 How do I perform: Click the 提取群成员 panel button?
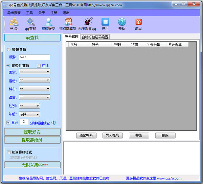tap(32, 140)
